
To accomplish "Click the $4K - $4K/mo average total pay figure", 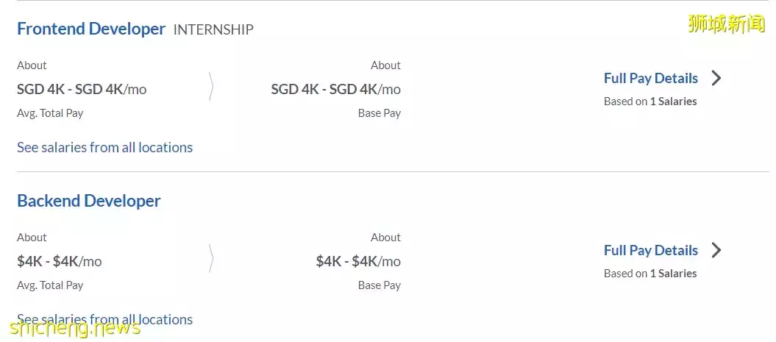I will (x=60, y=261).
